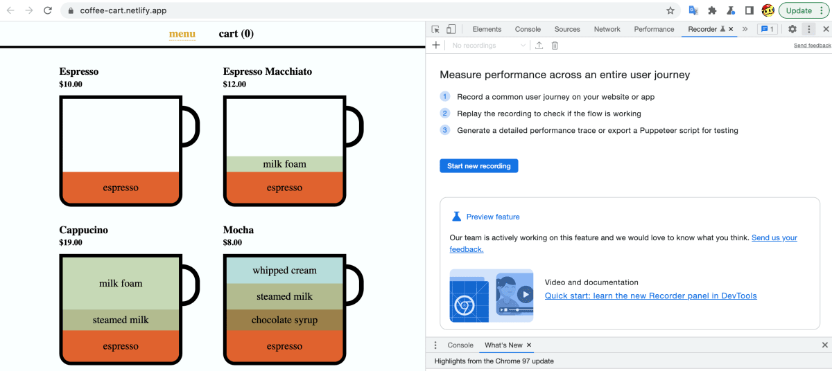Click the import recording upload icon

coord(539,46)
